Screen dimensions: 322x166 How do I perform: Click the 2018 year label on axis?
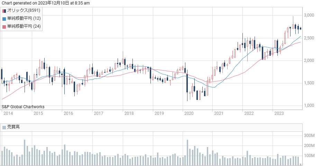coord(129,113)
